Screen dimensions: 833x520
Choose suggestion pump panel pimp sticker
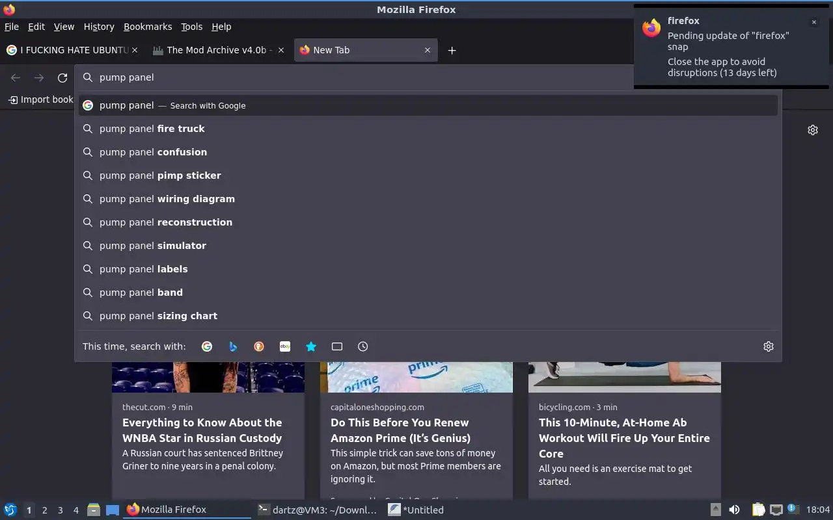428,175
